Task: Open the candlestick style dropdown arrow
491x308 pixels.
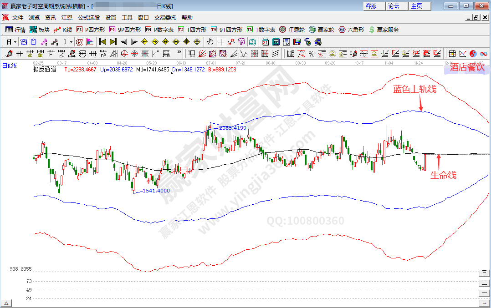Action: click(71, 42)
